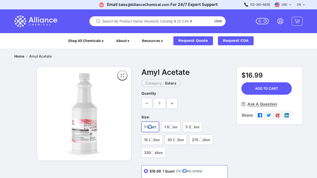
Task: Select the 15 Gallon size
Action: (x=152, y=140)
